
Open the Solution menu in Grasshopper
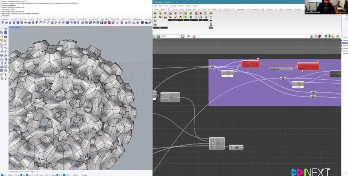pyautogui.click(x=182, y=6)
